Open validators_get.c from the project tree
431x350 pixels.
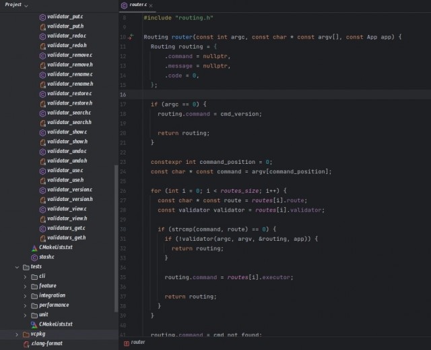tap(66, 229)
